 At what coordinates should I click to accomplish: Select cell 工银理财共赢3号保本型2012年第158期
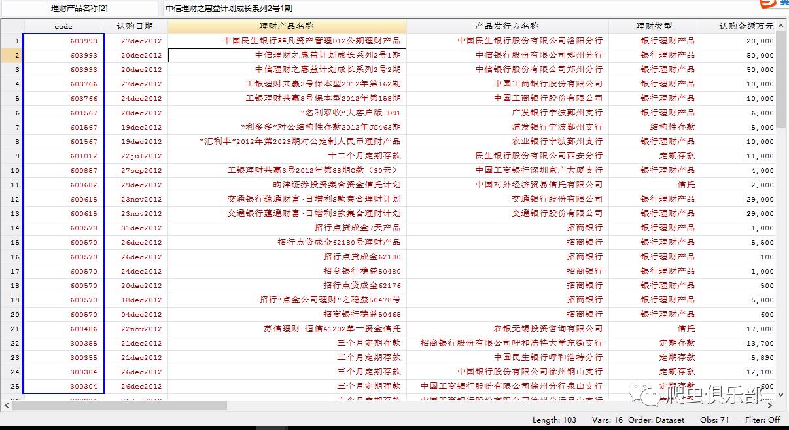tap(287, 98)
